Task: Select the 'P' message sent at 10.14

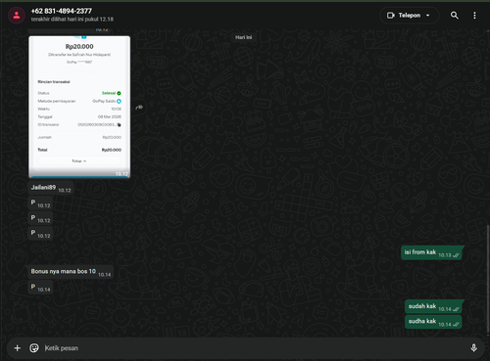Action: [x=40, y=288]
